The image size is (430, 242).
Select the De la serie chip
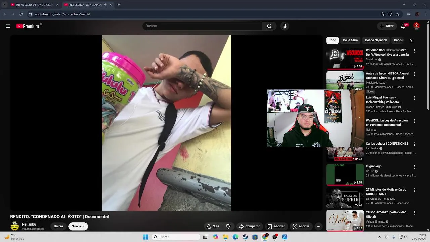(350, 40)
